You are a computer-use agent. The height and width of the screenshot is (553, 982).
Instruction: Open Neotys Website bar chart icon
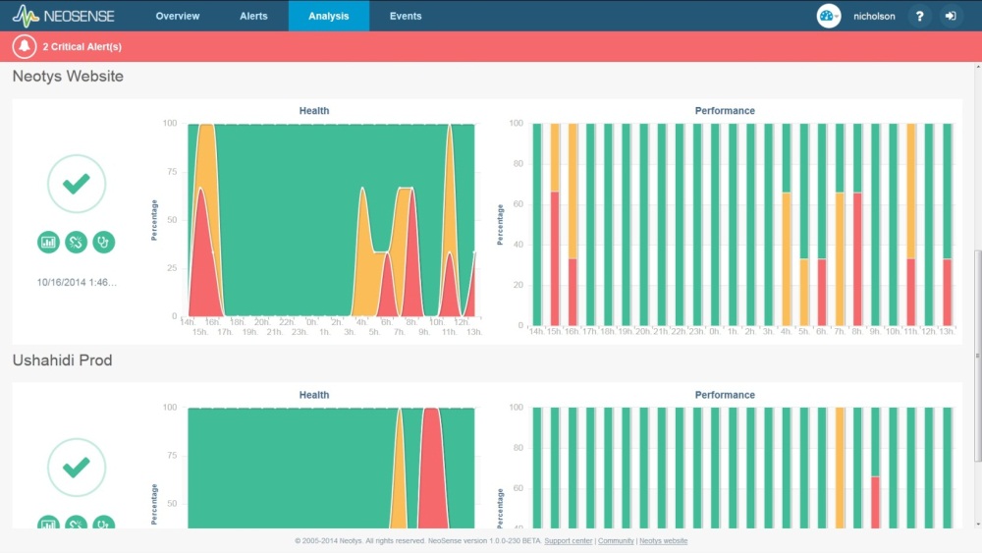pyautogui.click(x=48, y=243)
